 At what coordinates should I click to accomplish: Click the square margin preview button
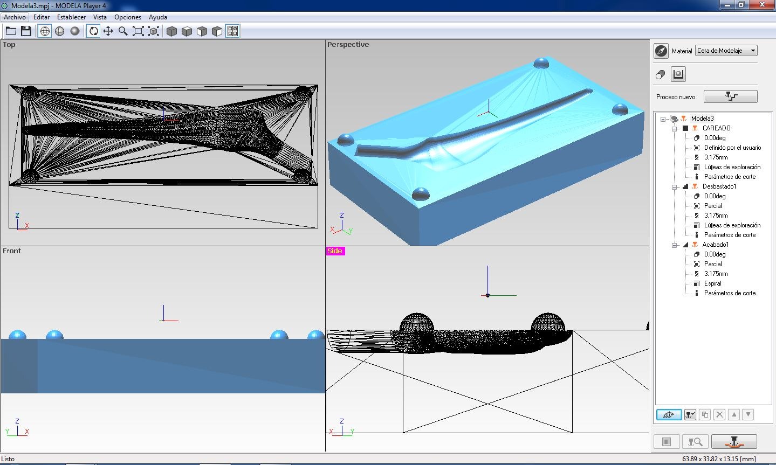667,442
